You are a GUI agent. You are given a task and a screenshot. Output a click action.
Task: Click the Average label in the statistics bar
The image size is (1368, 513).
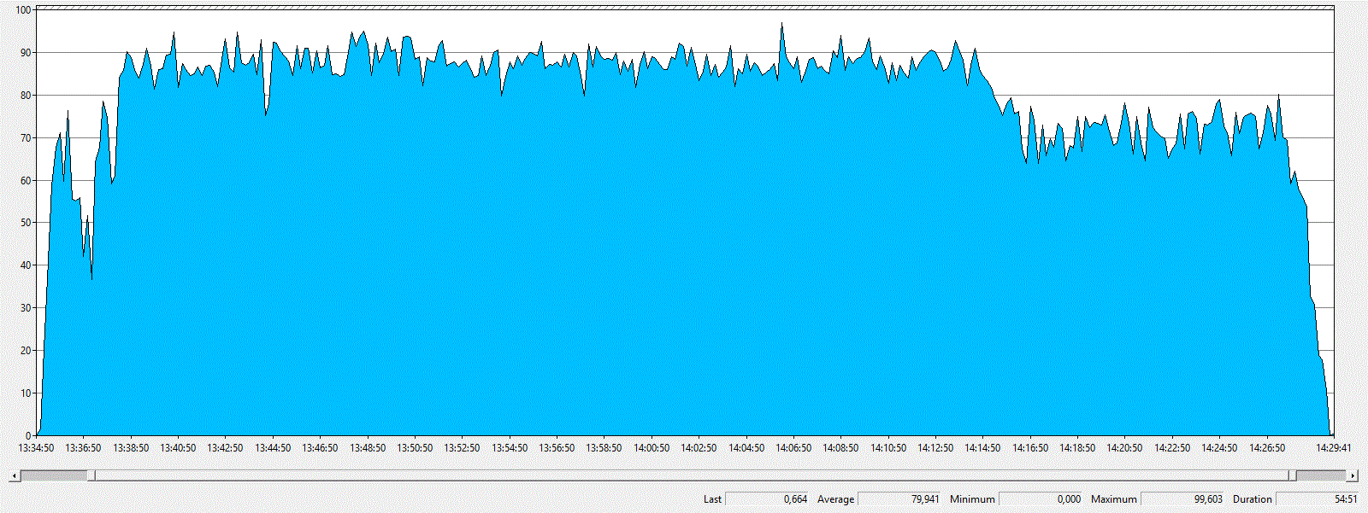(835, 499)
